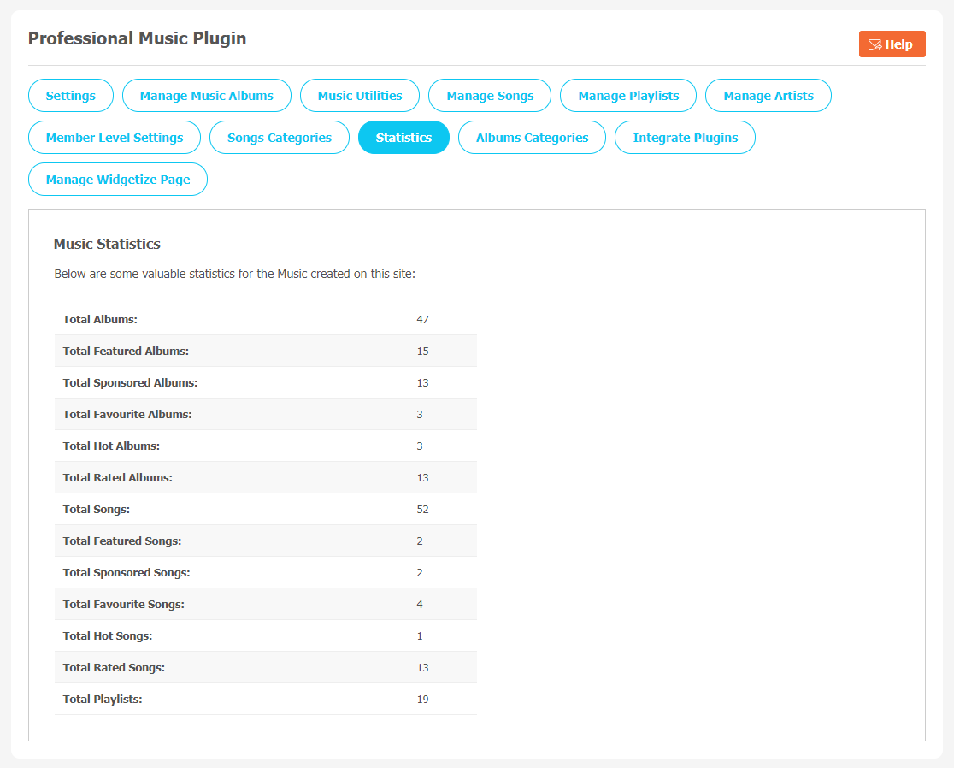Open Member Level Settings

(115, 138)
